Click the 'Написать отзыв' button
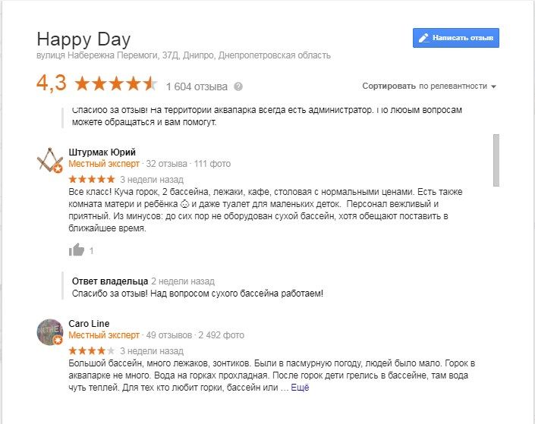The height and width of the screenshot is (424, 535). point(456,37)
